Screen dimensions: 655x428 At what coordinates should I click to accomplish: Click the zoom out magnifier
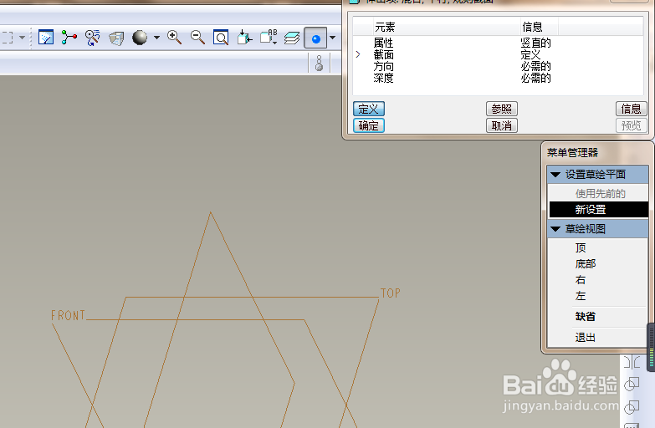(x=197, y=38)
